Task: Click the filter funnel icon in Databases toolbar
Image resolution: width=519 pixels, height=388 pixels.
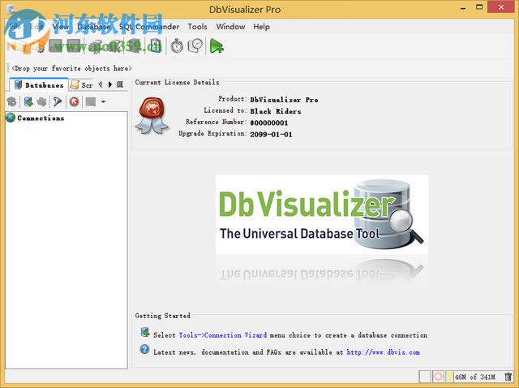Action: pyautogui.click(x=58, y=101)
